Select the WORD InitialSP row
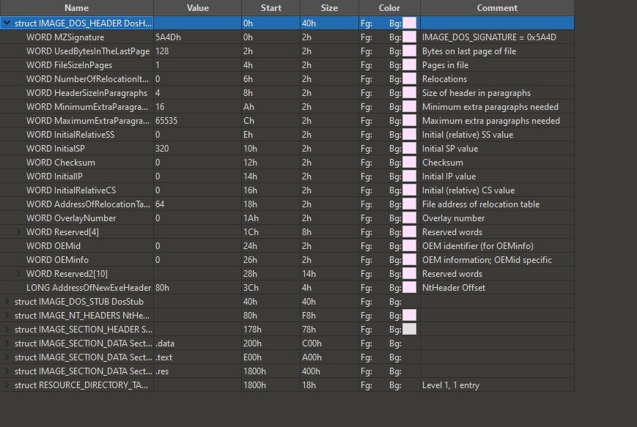Screen dimensions: 637x427 (287, 149)
